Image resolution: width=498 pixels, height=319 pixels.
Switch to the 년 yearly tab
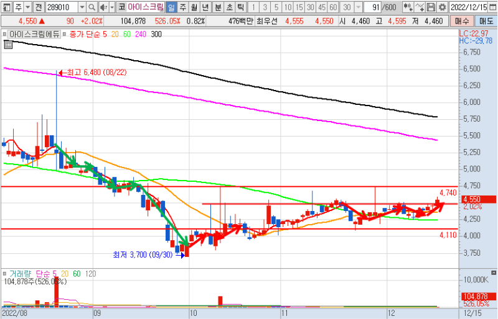tap(205, 7)
